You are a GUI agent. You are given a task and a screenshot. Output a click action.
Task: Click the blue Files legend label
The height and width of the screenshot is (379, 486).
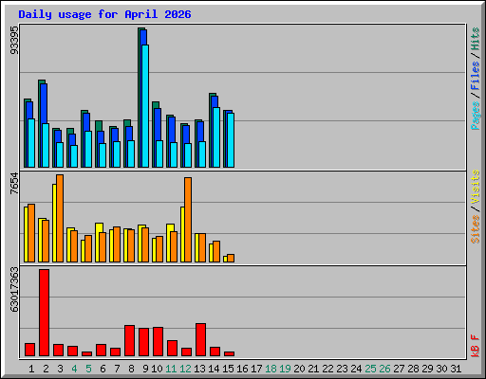pos(475,76)
